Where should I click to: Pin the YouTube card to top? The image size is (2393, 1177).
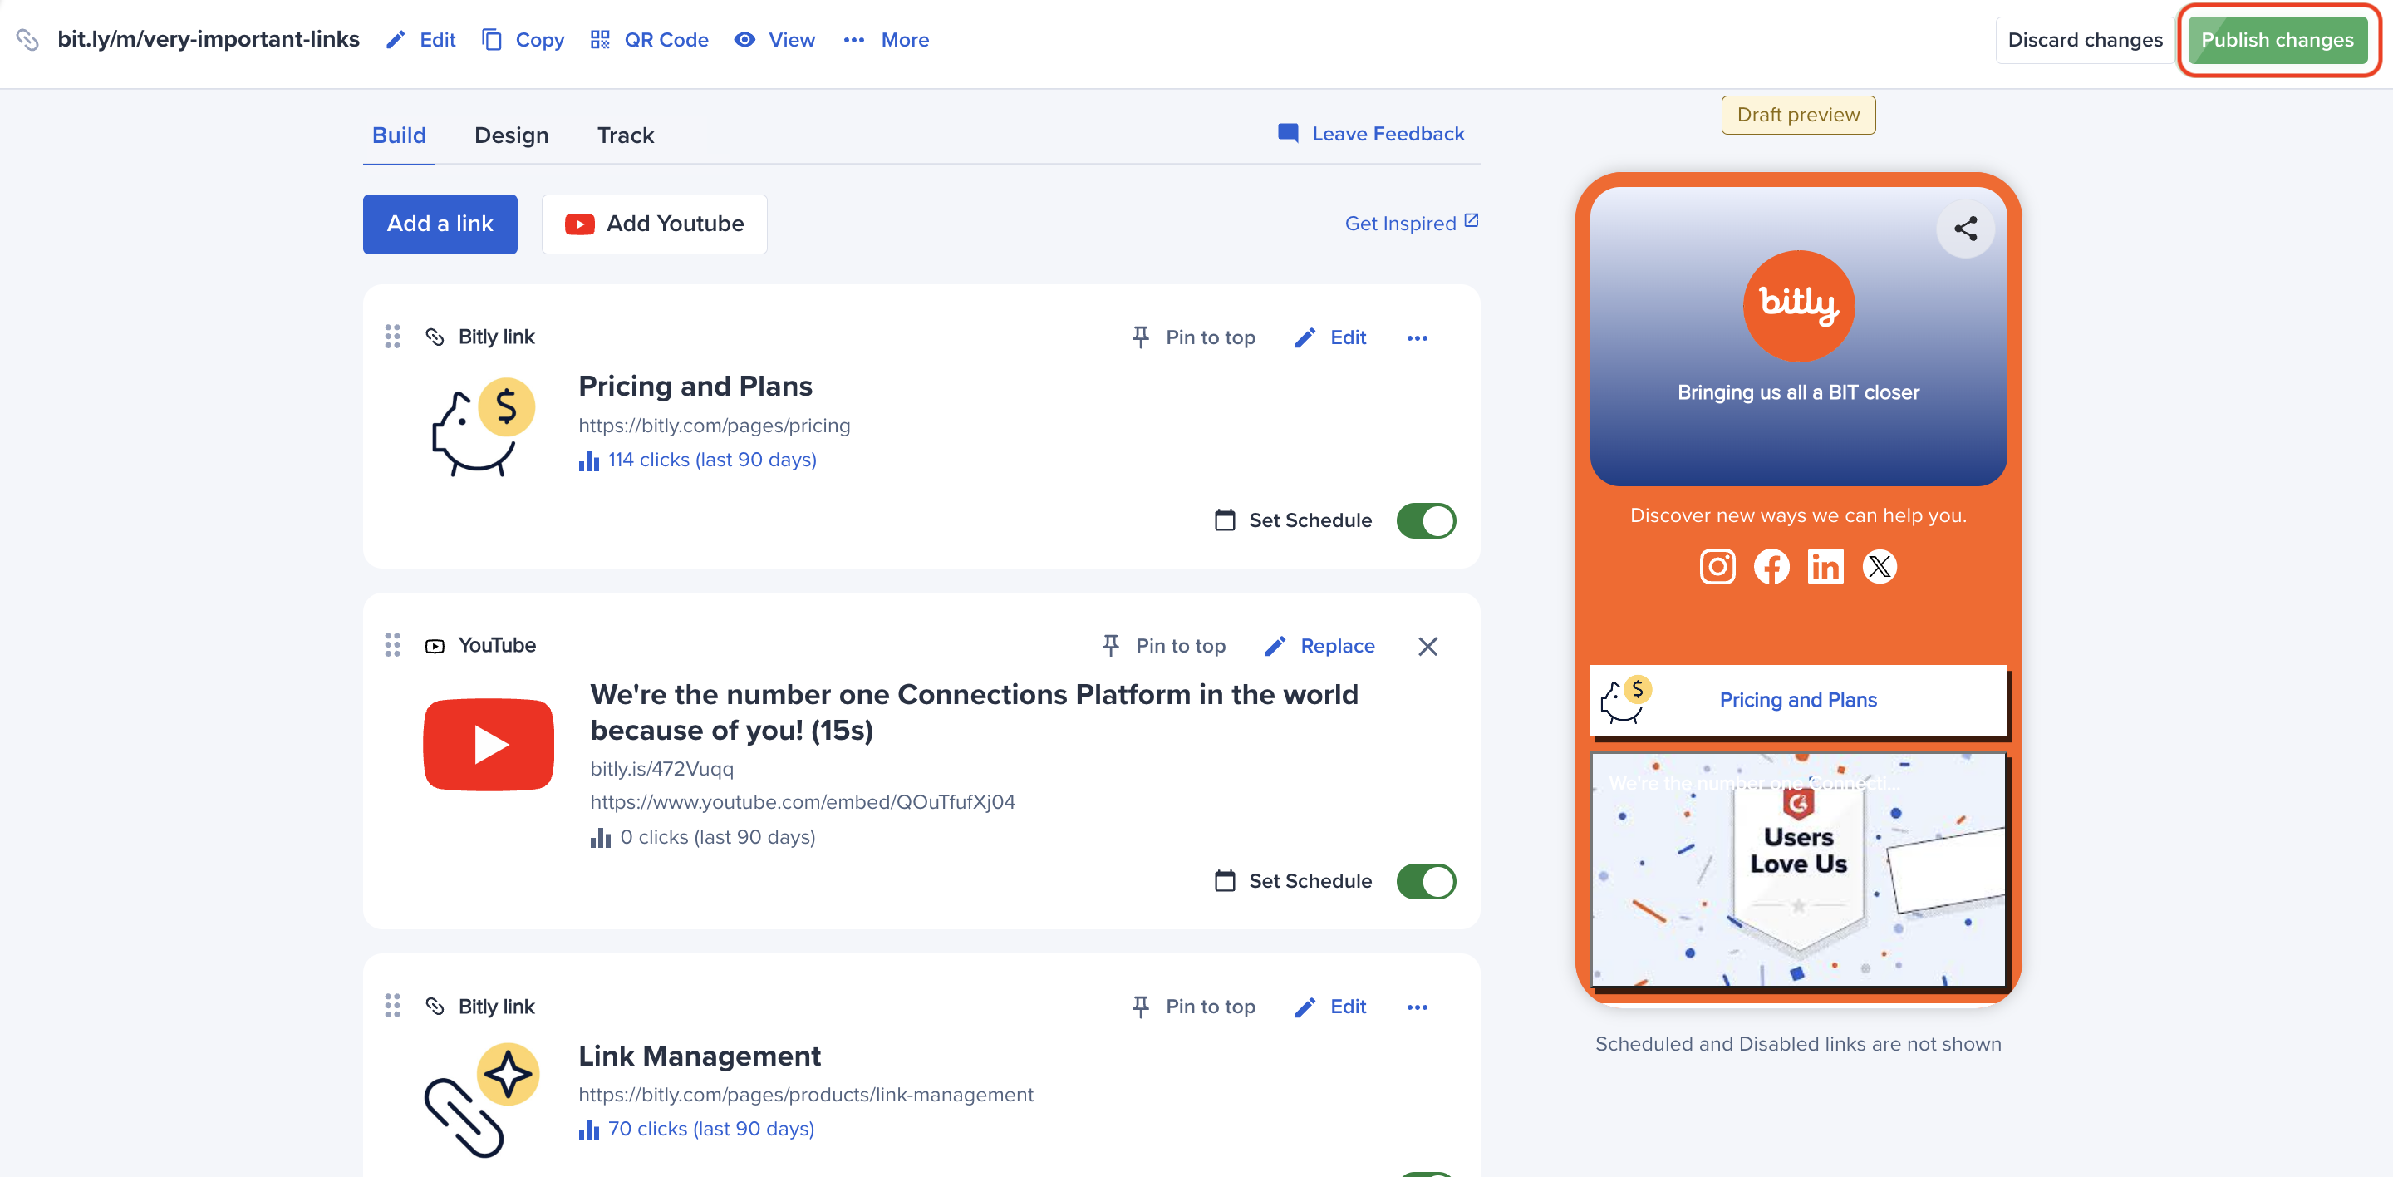(x=1164, y=646)
